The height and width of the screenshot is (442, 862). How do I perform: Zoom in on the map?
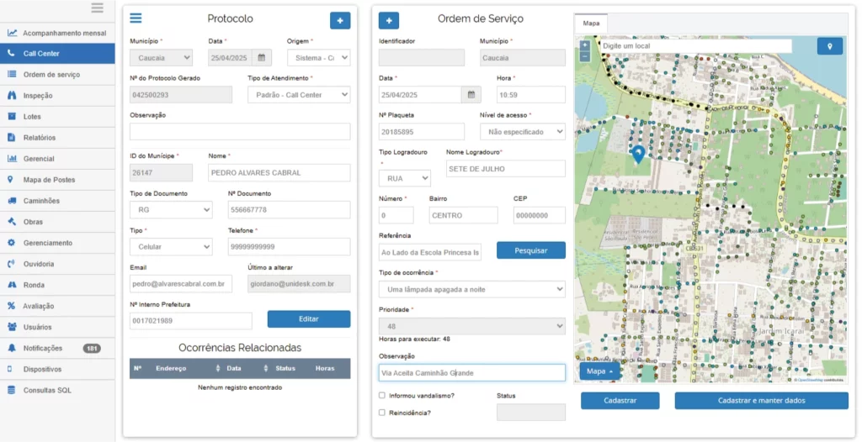coord(585,45)
